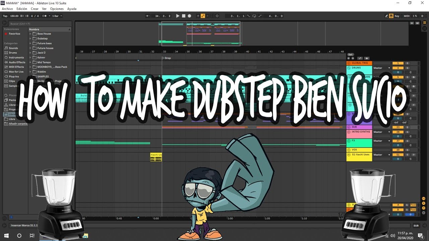Open the Opciones menu
Screen dimensions: 429x241
pyautogui.click(x=57, y=9)
